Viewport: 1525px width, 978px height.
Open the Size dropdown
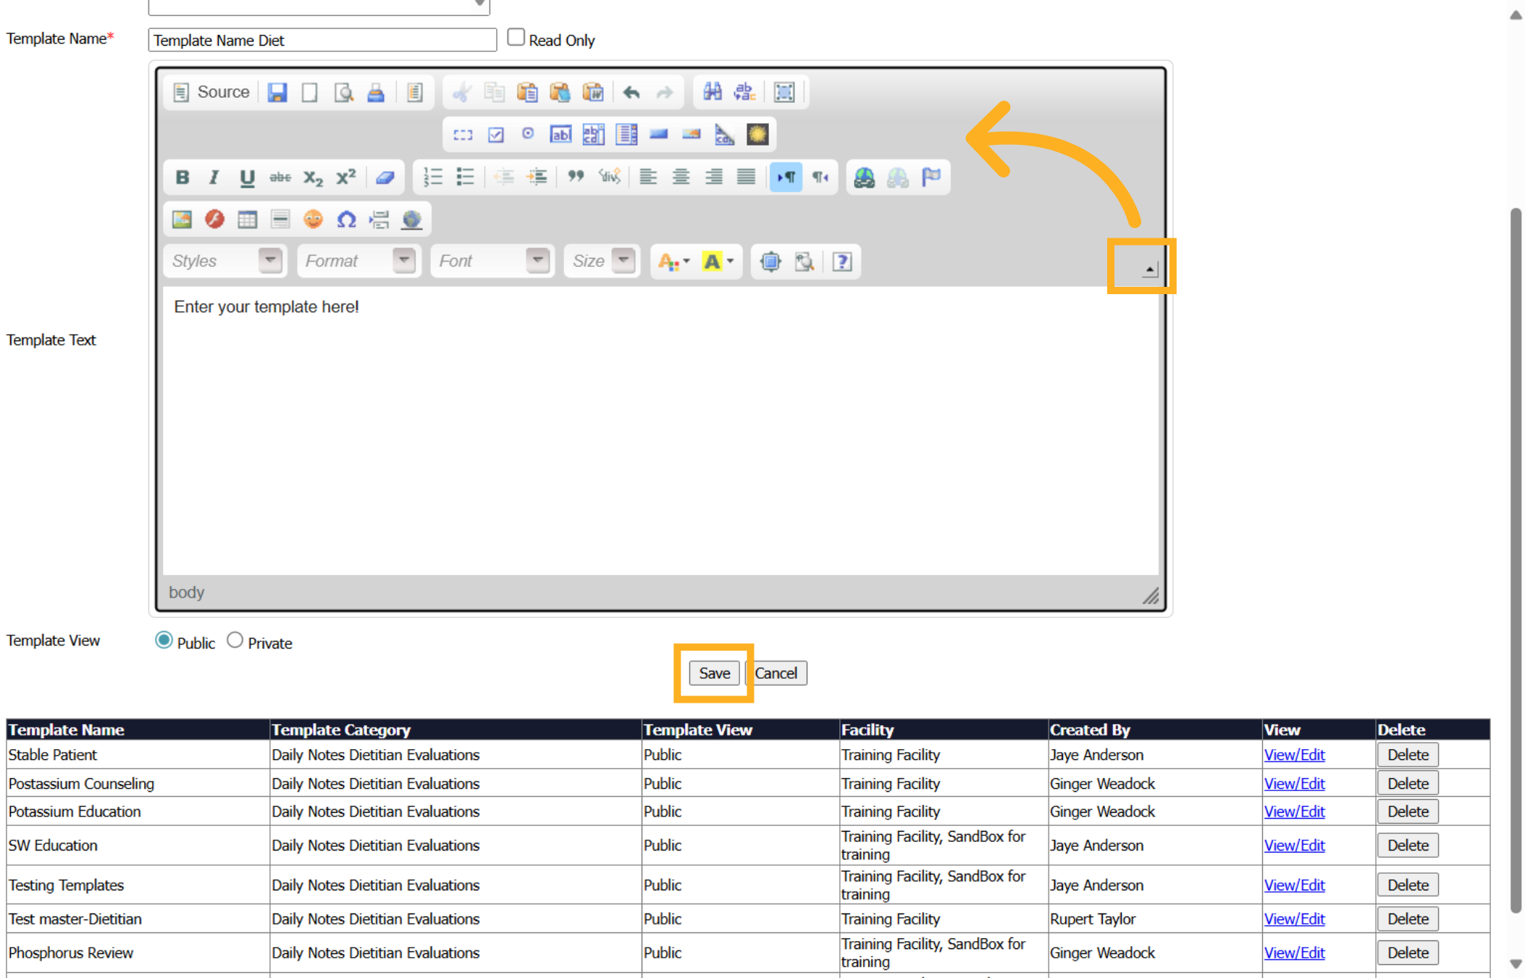point(601,261)
